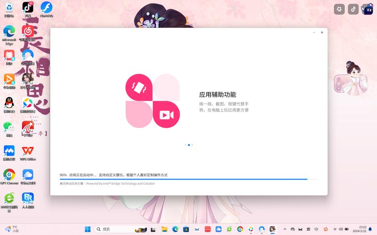
Task: Launch the green 360 browser desktop shortcut
Action: tap(9, 202)
